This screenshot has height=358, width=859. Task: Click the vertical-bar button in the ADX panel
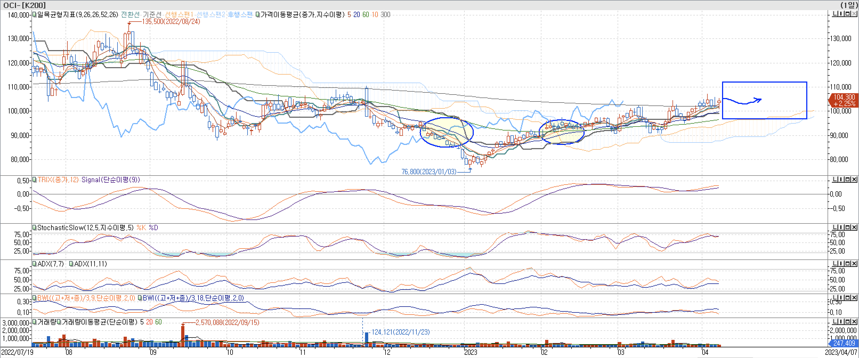841,264
